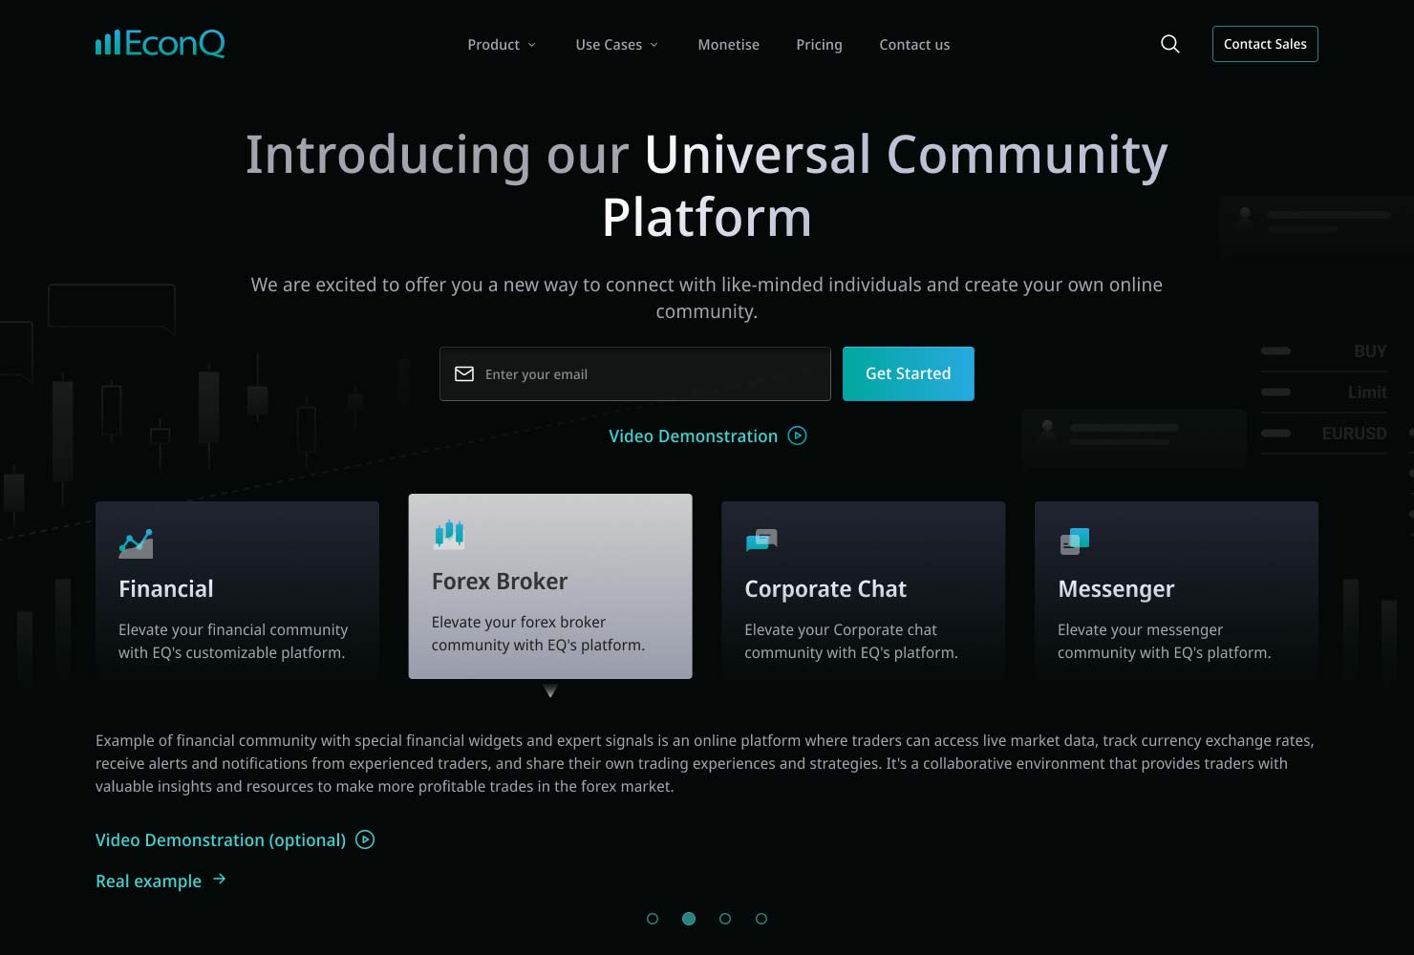
Task: Open the Contact us menu link
Action: (914, 45)
